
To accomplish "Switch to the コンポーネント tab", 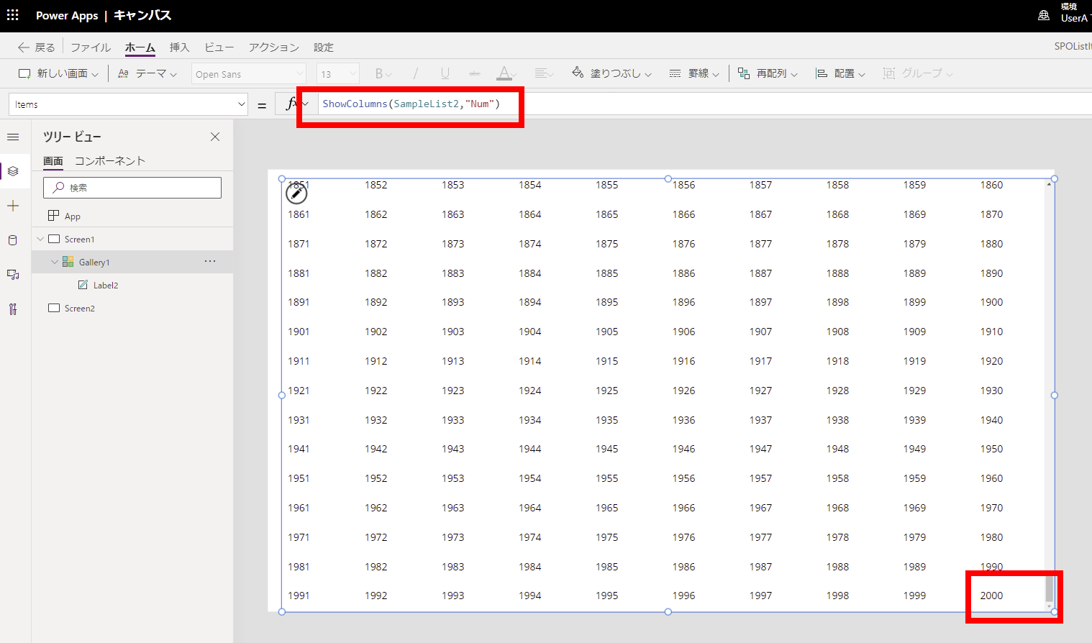I will (110, 161).
